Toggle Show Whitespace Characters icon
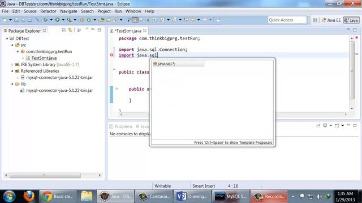The width and height of the screenshot is (362, 203). pyautogui.click(x=154, y=20)
